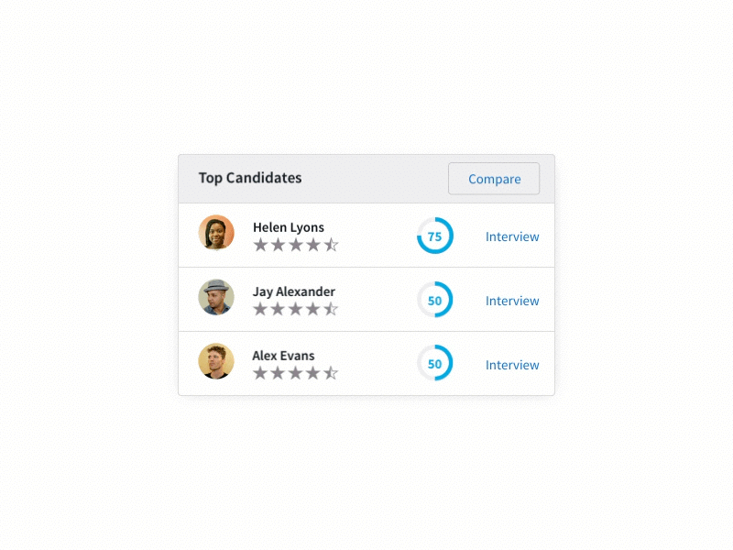Click Jay Alexander score ring showing 50
This screenshot has height=550, width=733.
pos(434,300)
